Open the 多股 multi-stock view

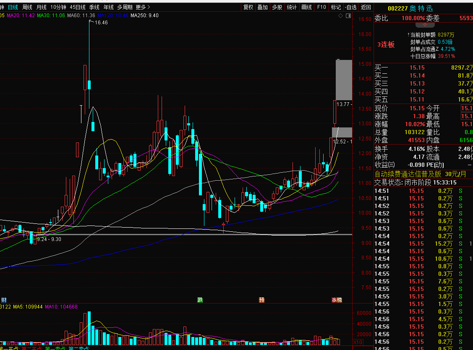click(277, 7)
